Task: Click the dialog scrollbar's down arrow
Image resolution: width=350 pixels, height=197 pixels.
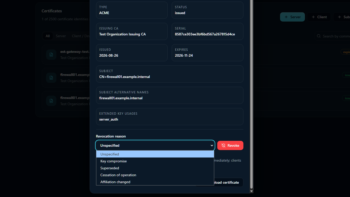Action: click(x=251, y=191)
